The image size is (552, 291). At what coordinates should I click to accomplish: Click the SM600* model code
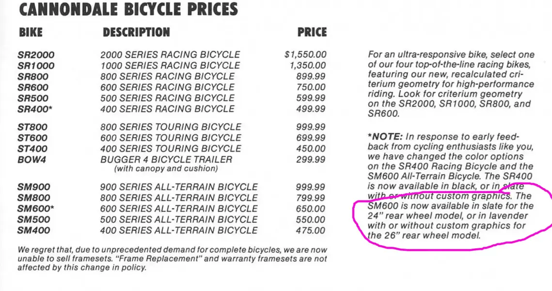[x=36, y=209]
